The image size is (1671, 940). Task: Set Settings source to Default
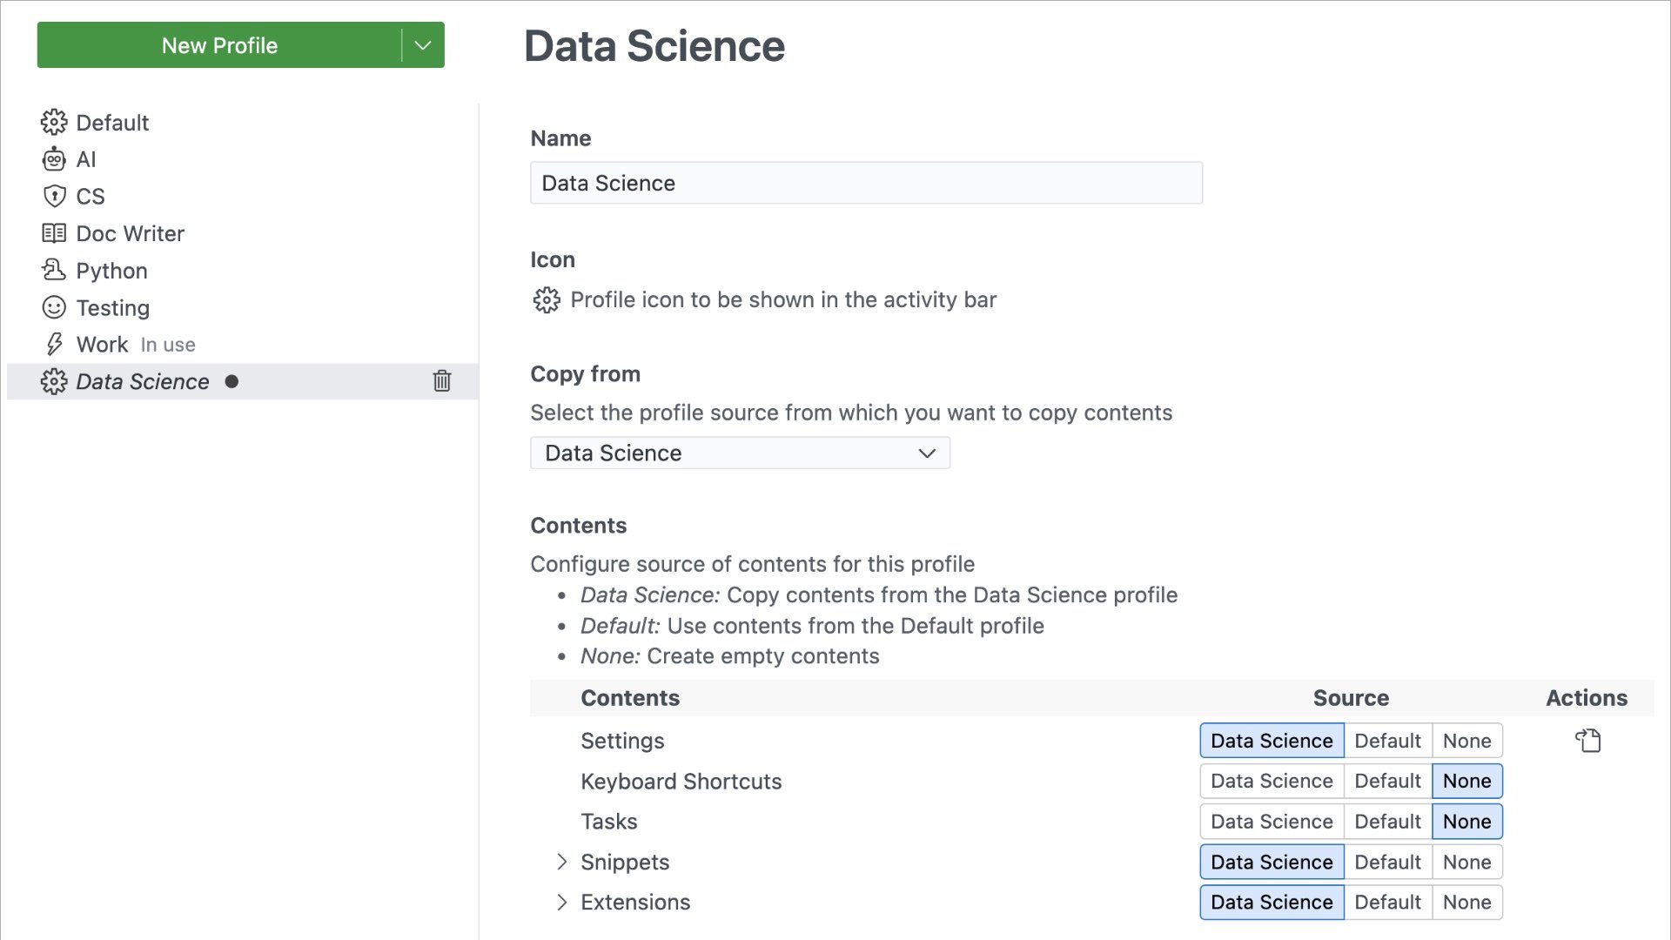tap(1387, 741)
